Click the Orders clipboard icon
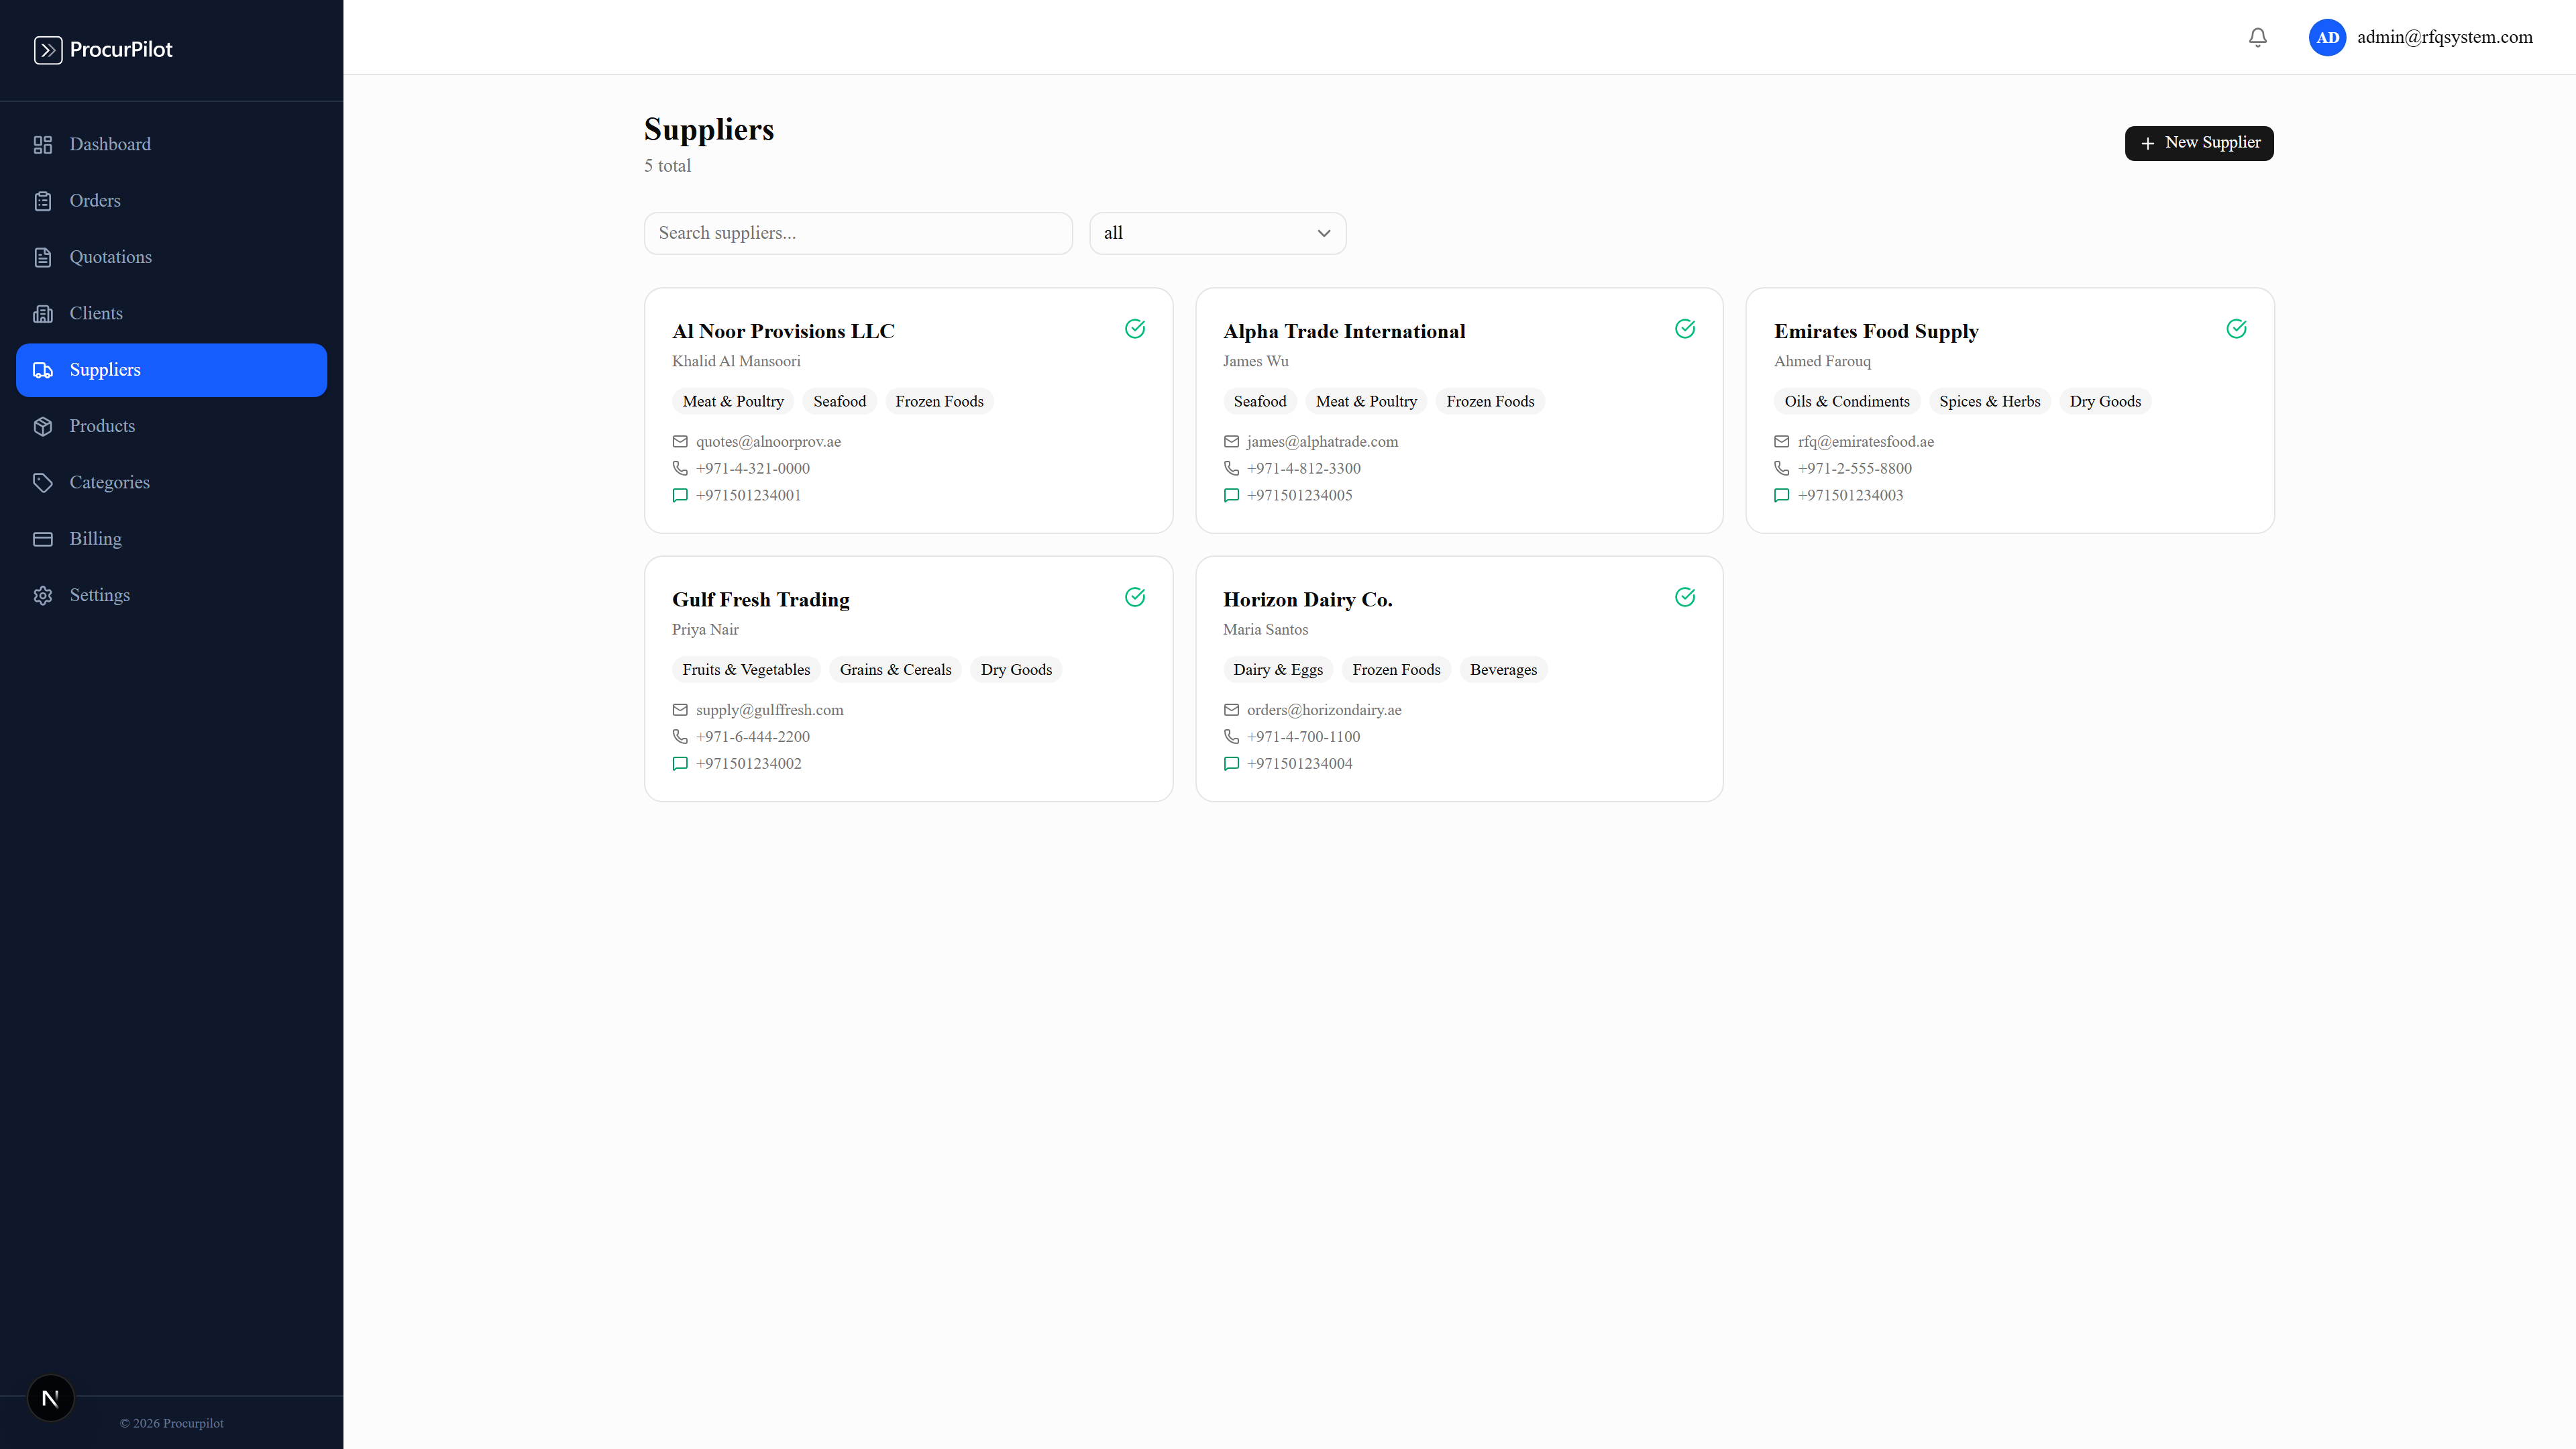The height and width of the screenshot is (1449, 2576). 43,201
